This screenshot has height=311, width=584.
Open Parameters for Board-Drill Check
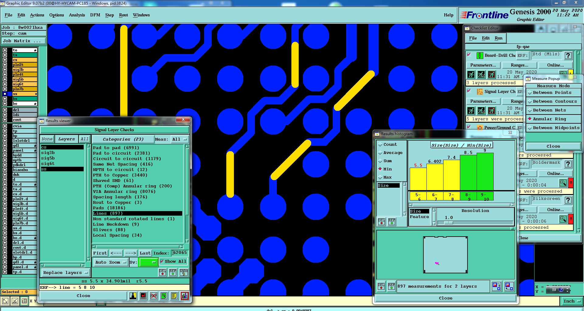click(x=483, y=65)
